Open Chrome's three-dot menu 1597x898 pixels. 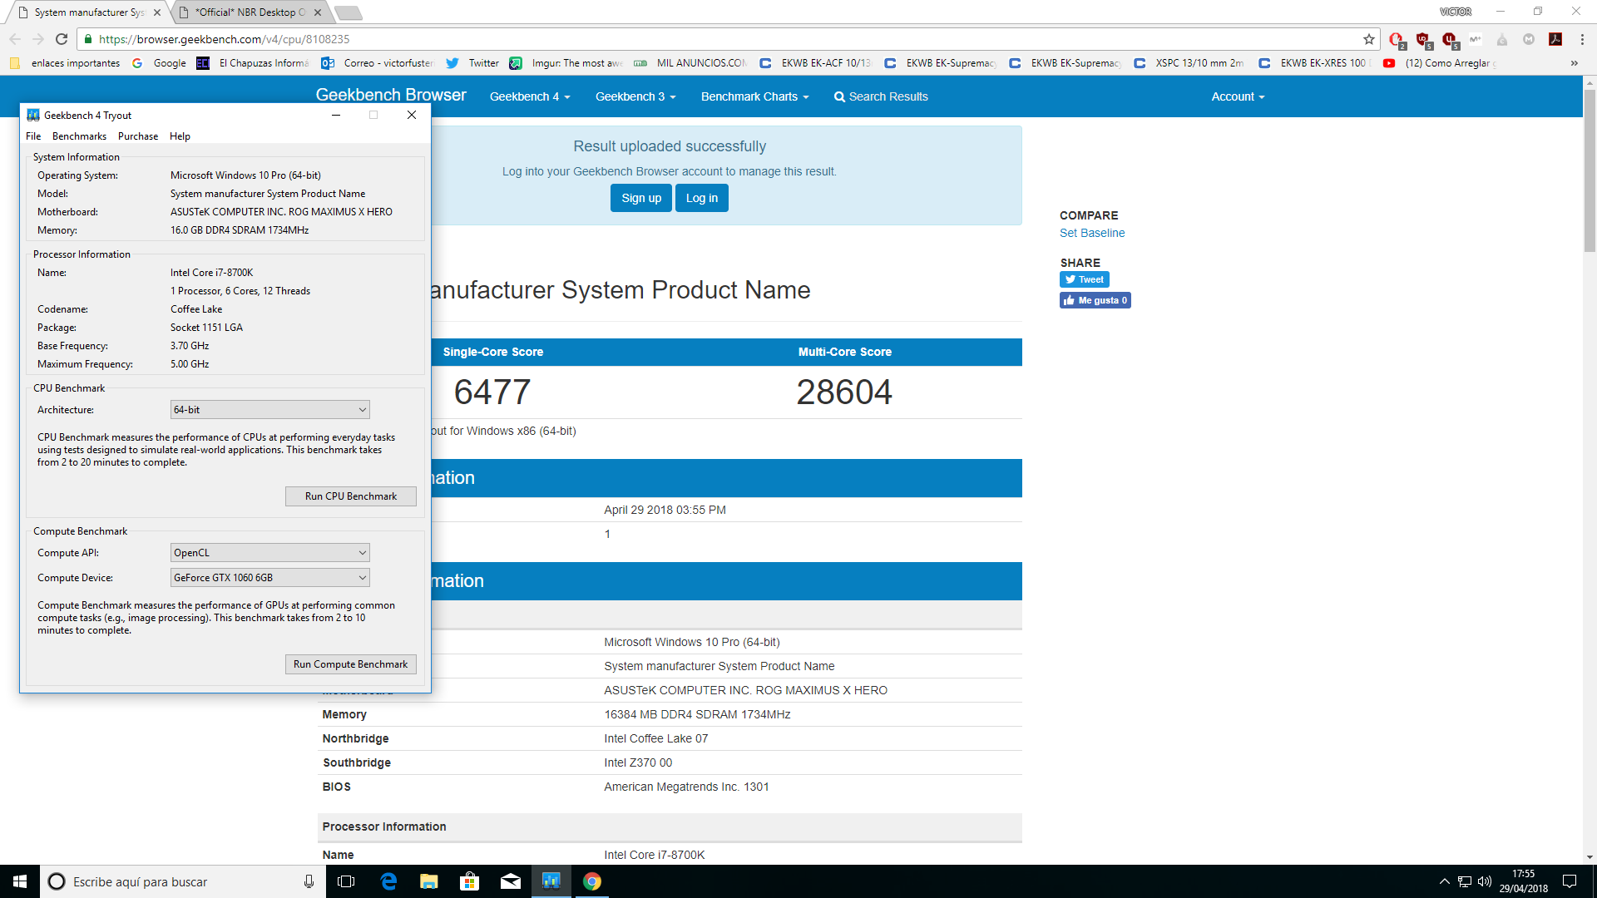[1582, 39]
